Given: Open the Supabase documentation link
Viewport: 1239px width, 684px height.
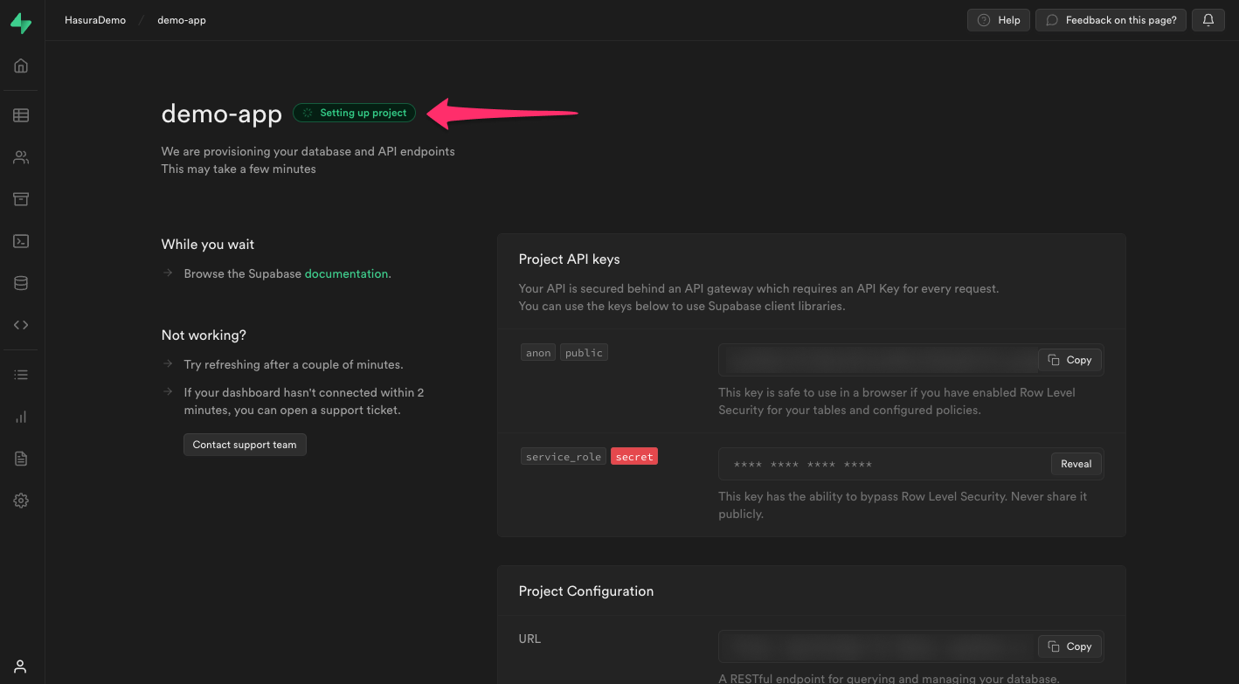Looking at the screenshot, I should 346,273.
